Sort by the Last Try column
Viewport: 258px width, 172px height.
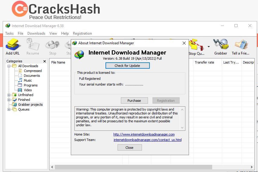(x=231, y=62)
